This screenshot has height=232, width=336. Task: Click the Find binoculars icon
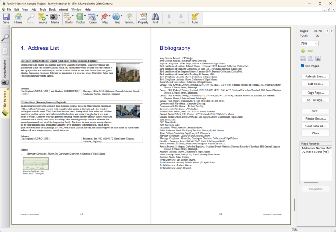click(x=155, y=18)
